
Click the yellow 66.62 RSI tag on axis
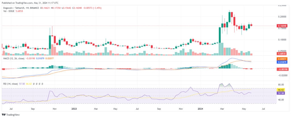pos(280,90)
